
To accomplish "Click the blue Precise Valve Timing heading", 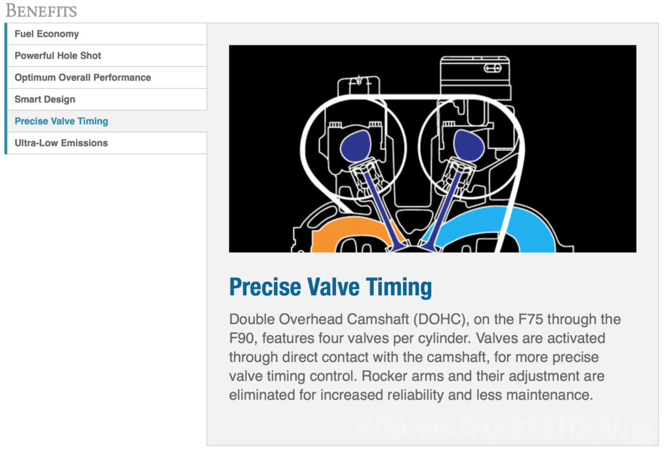I will pyautogui.click(x=330, y=287).
